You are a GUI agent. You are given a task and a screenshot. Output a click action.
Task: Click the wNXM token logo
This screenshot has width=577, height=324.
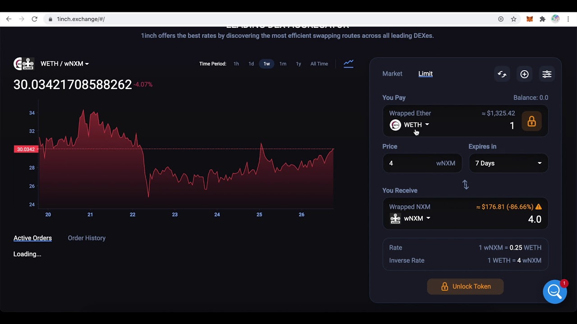click(x=395, y=219)
